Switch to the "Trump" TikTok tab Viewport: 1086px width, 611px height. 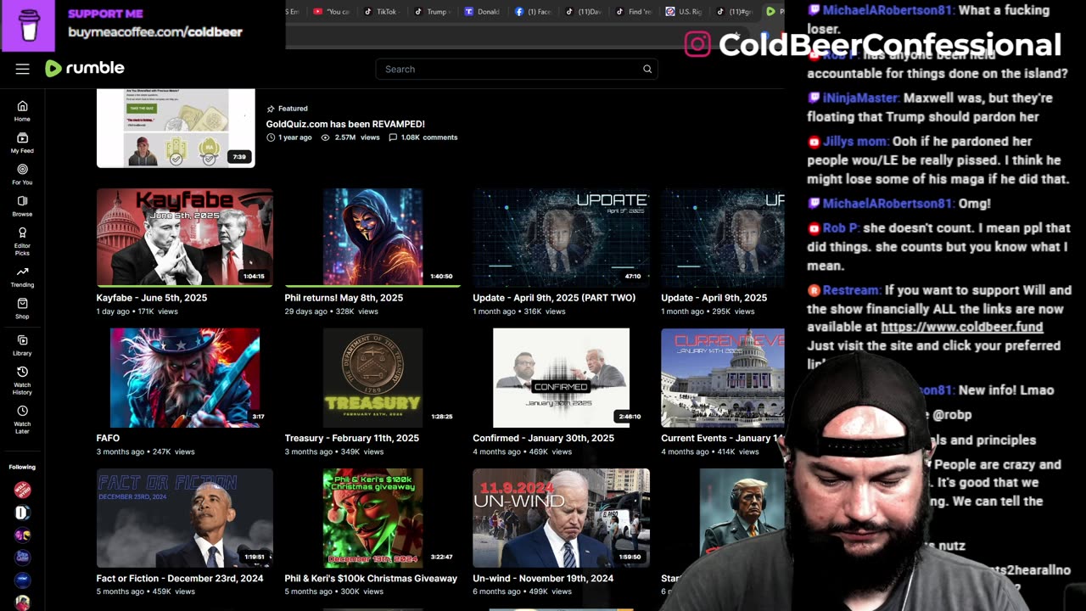pyautogui.click(x=431, y=12)
